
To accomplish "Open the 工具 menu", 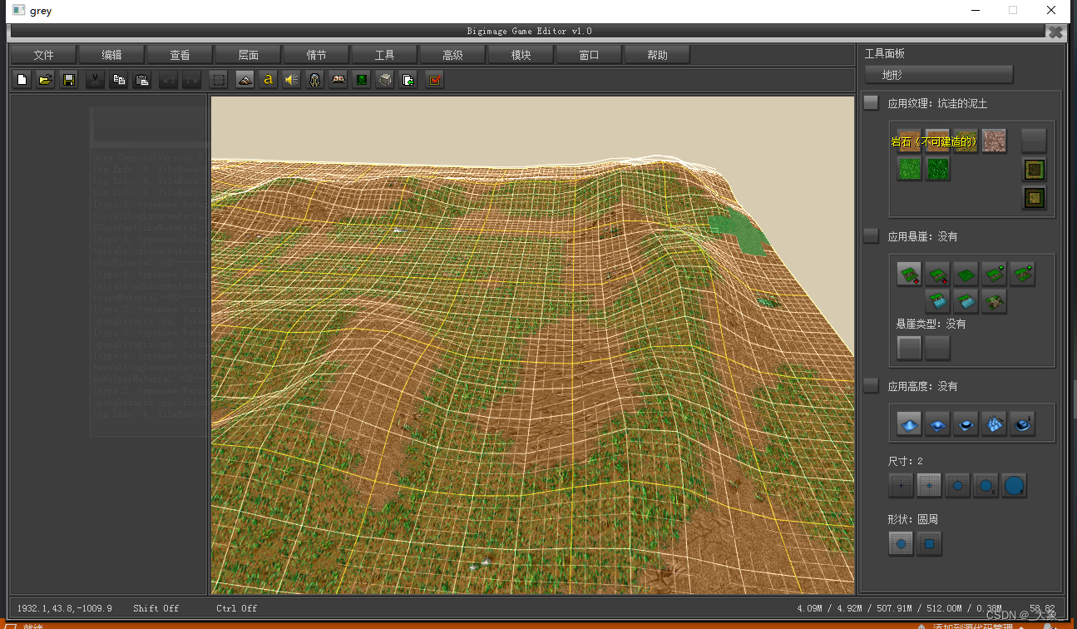I will click(x=384, y=55).
